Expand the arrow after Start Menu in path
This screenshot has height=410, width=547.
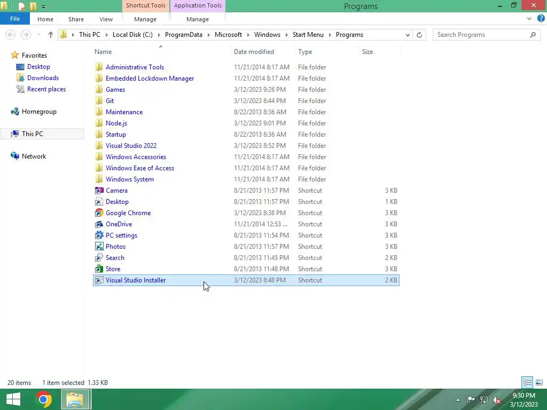coord(330,35)
